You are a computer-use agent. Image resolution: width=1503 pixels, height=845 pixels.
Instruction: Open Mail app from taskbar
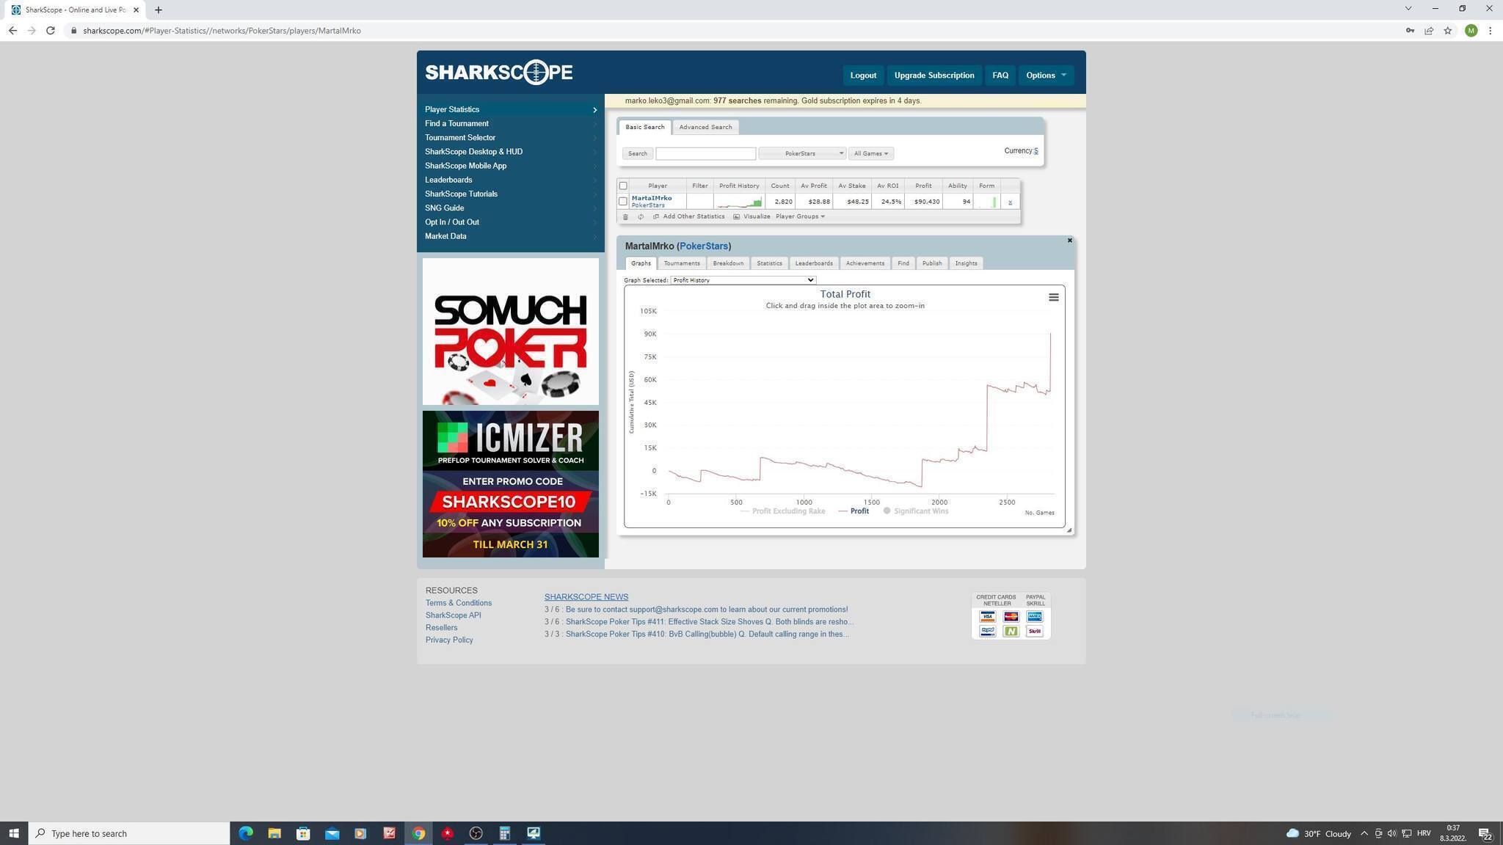tap(332, 833)
